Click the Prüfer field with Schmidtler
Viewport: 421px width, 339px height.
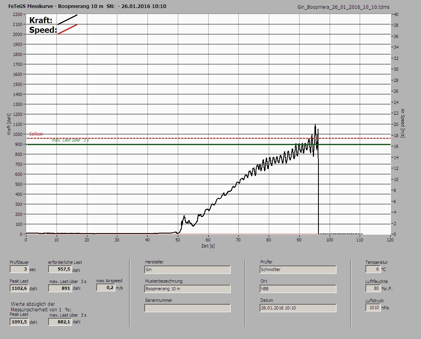click(298, 269)
